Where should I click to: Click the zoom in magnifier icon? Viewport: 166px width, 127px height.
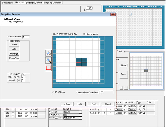[x=49, y=53]
